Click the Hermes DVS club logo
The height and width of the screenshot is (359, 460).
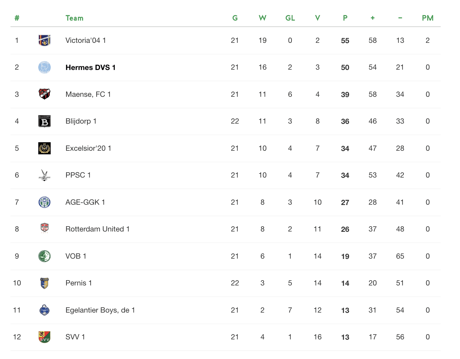[x=44, y=67]
